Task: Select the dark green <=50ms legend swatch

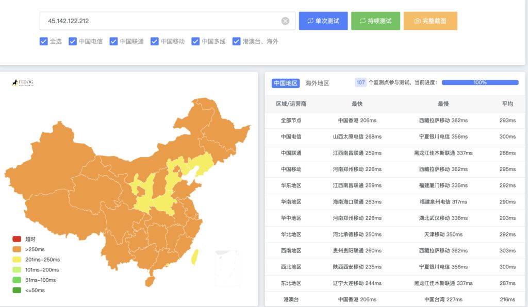Action: tap(17, 290)
